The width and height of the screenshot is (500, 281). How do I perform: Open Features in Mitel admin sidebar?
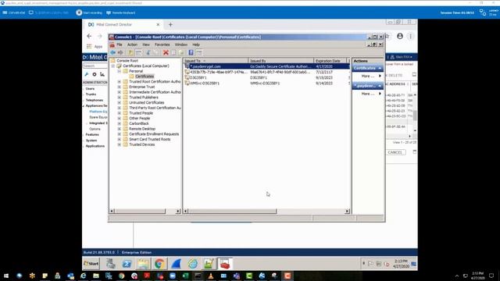click(x=92, y=135)
